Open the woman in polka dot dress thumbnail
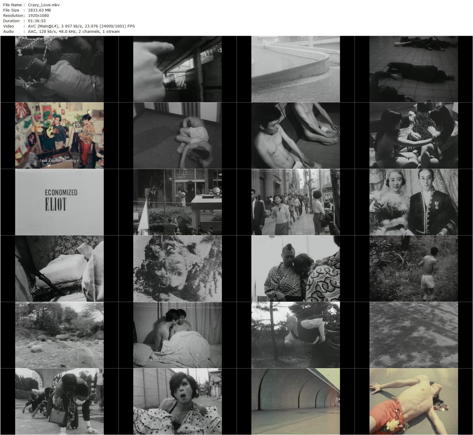Image resolution: width=473 pixels, height=435 pixels. click(x=177, y=402)
